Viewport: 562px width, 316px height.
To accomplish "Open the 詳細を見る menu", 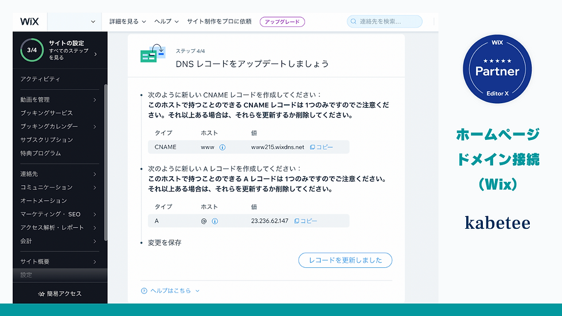I will coord(127,21).
